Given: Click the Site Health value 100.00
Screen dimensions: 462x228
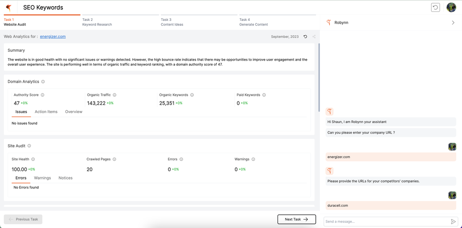Looking at the screenshot, I should [20, 169].
